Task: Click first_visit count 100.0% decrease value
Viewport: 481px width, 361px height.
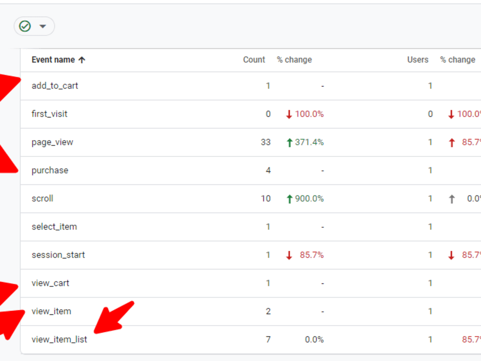Action: 309,114
